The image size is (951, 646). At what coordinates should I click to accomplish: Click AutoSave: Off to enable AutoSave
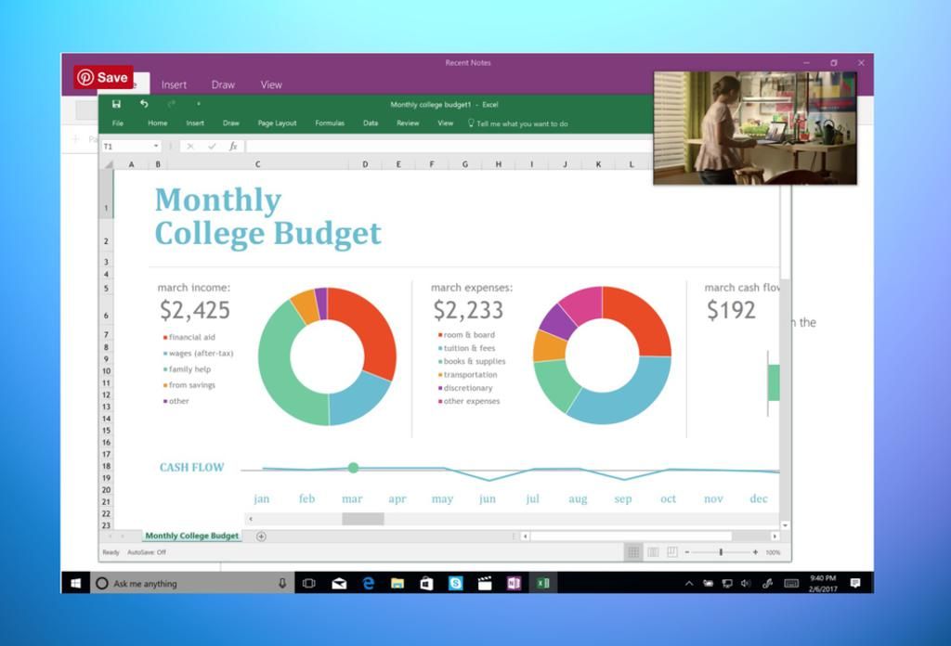pos(146,550)
